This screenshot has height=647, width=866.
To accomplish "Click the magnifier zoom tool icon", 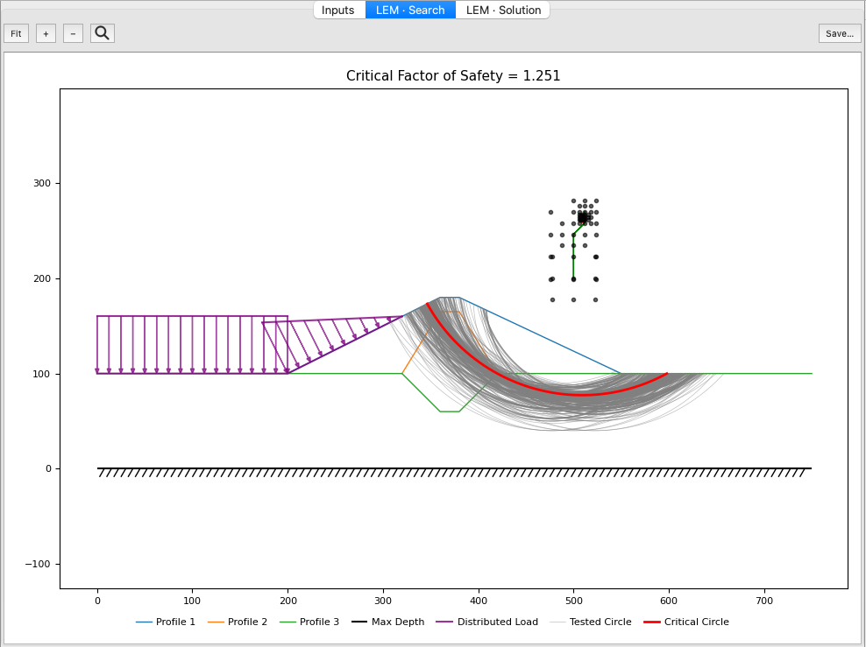I will 103,33.
